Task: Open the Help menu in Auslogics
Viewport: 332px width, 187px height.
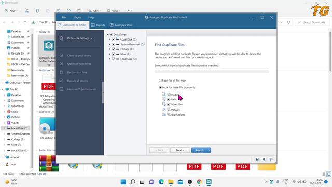Action: coord(91,17)
